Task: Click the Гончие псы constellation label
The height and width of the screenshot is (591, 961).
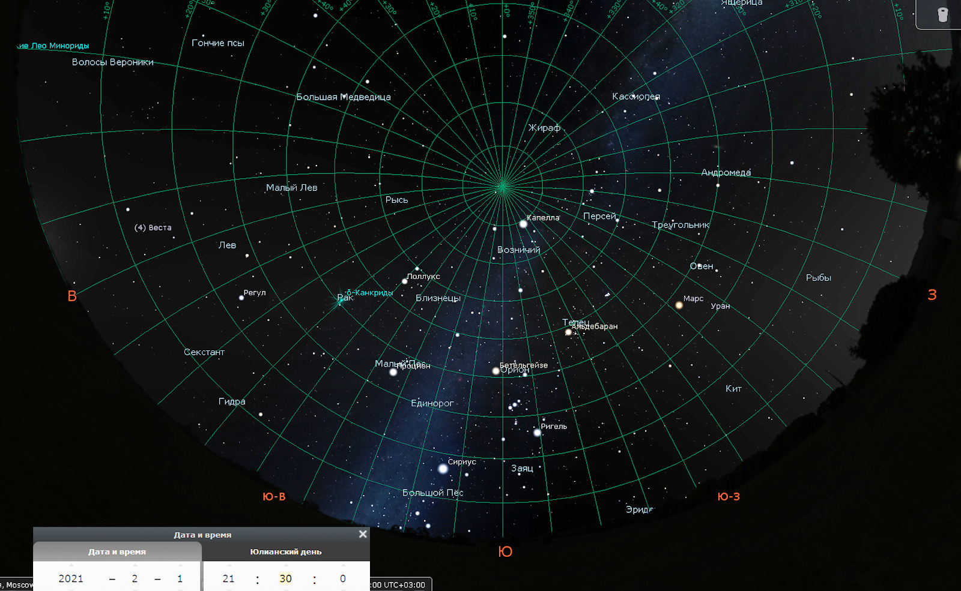Action: (x=218, y=43)
